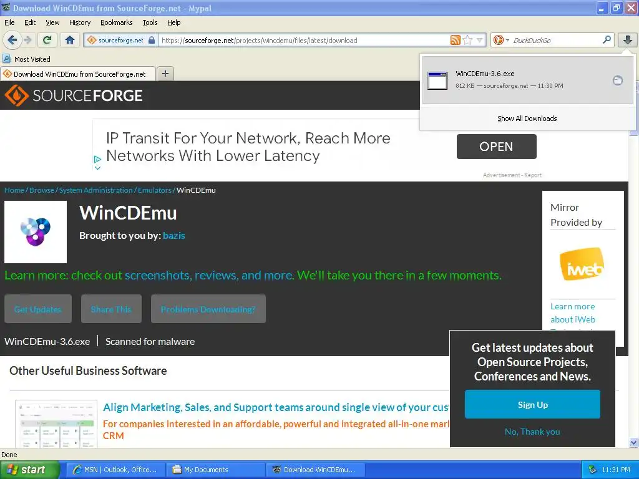The height and width of the screenshot is (479, 639).
Task: Click the sourceforge.net site identity lock icon
Action: tap(152, 40)
